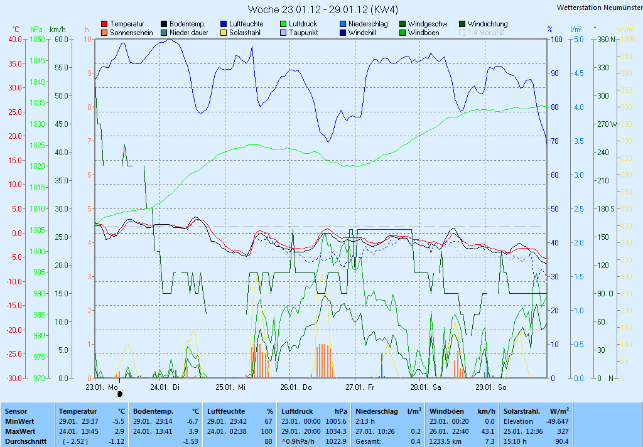Enable the 1.4 Monat-Ø checkbox
The width and height of the screenshot is (643, 447).
tap(462, 33)
